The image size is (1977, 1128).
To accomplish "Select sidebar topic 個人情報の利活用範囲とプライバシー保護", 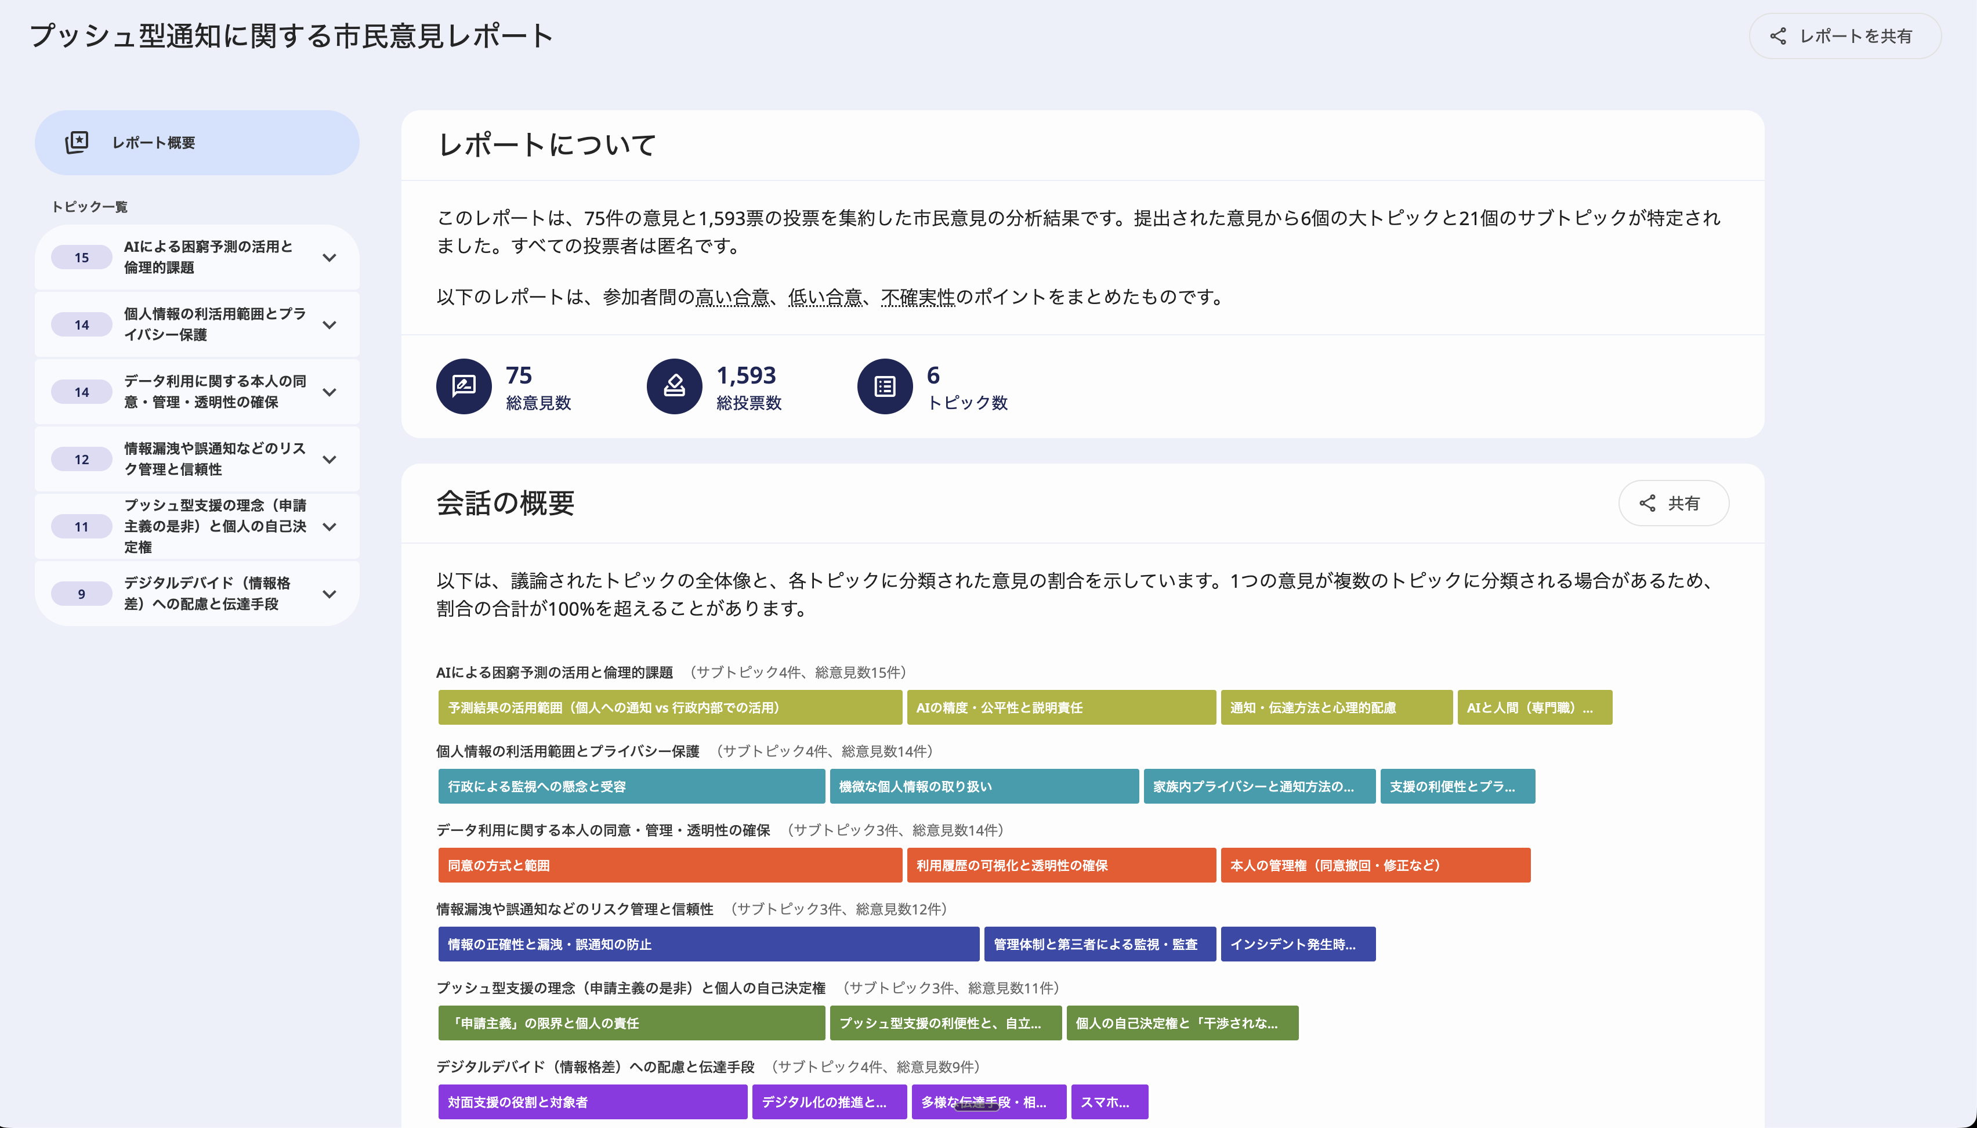I will pos(197,324).
